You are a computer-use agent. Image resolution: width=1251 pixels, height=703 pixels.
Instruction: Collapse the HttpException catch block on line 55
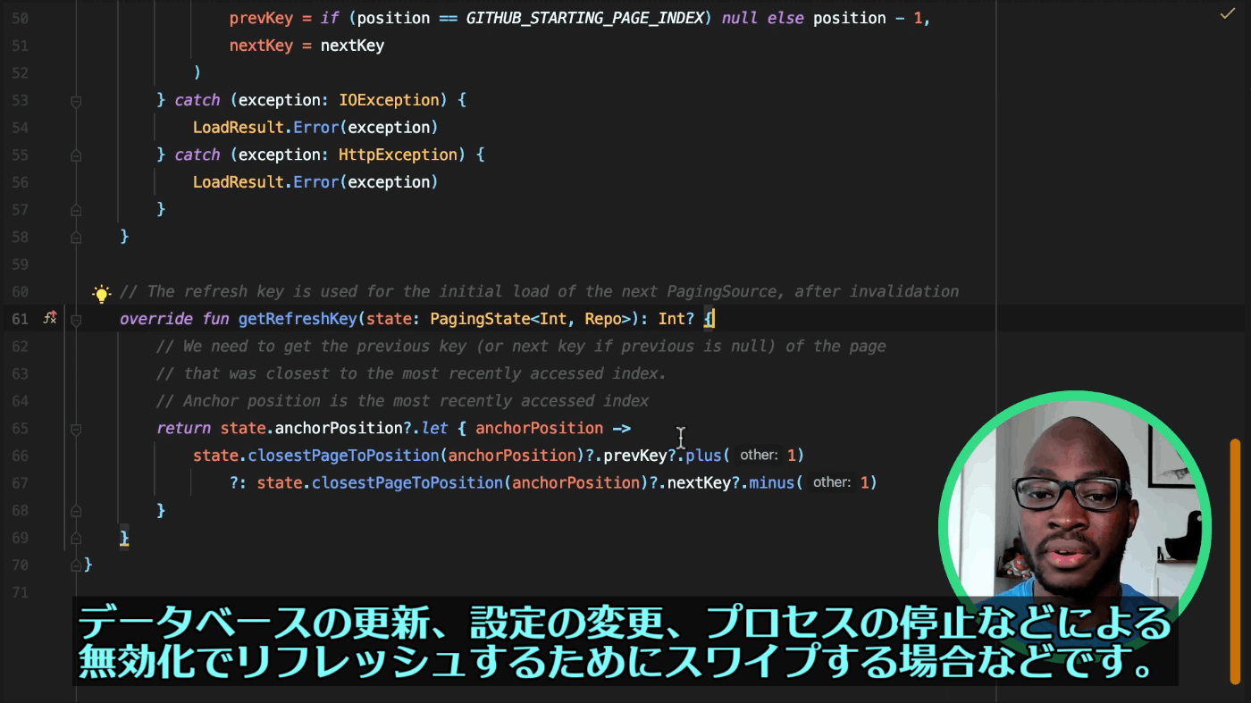point(76,155)
